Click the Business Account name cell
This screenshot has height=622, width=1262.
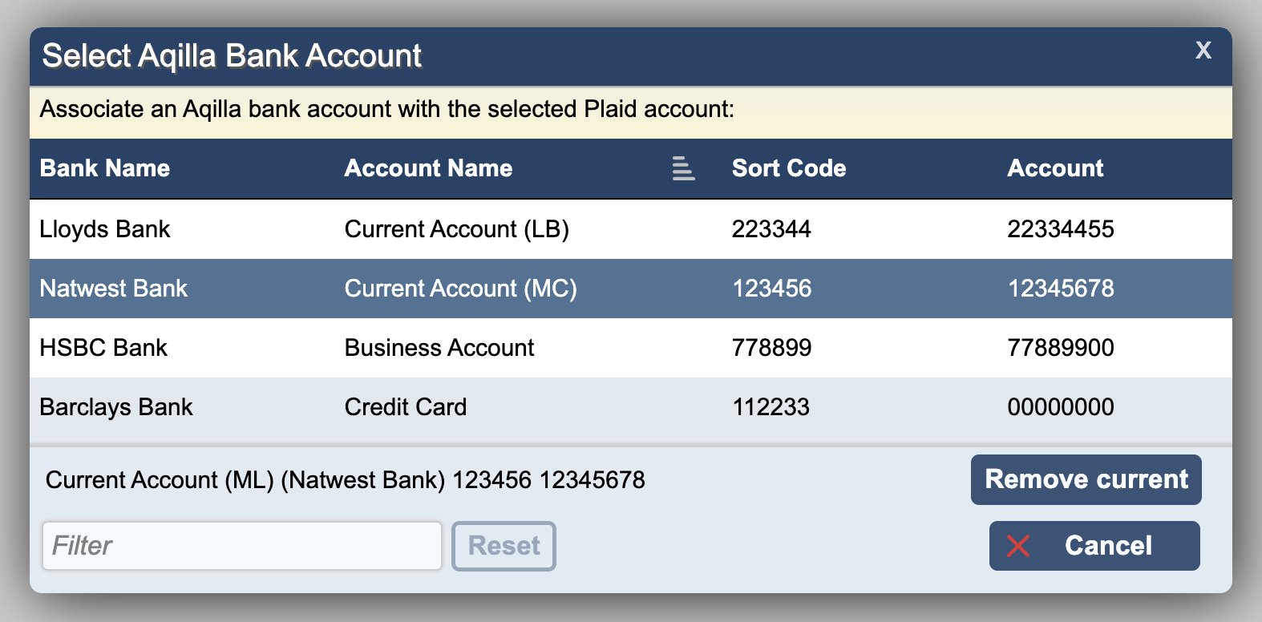pyautogui.click(x=439, y=348)
